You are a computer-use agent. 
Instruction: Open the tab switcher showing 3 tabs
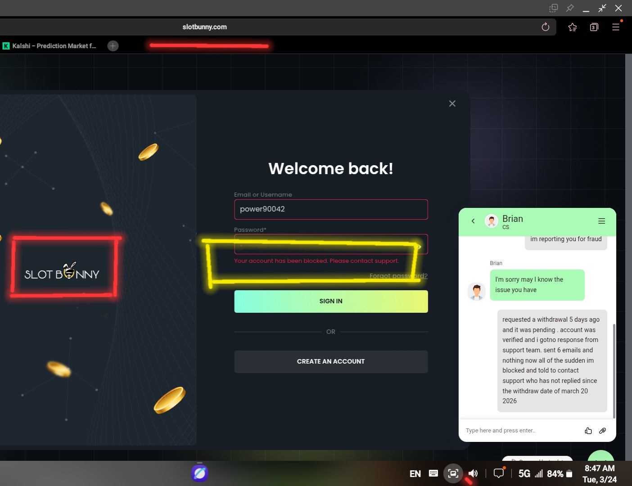(594, 27)
